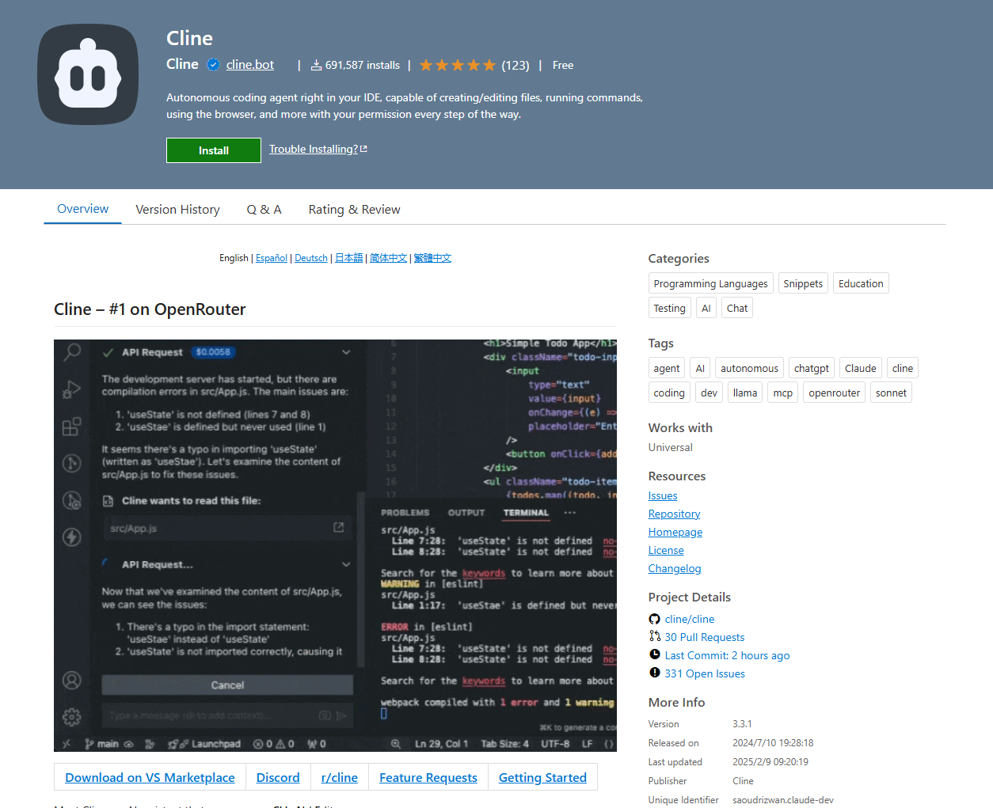Click the green Install button
993x808 pixels.
[214, 150]
